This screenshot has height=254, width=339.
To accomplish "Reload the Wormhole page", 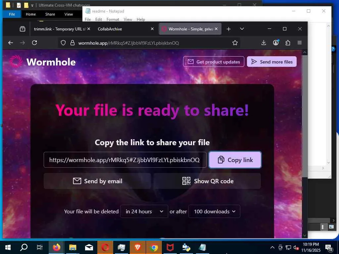I will coord(34,43).
